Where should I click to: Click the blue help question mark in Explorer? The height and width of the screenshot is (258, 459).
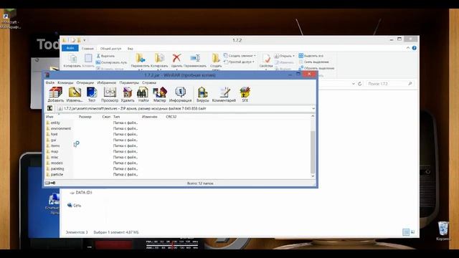coord(415,48)
